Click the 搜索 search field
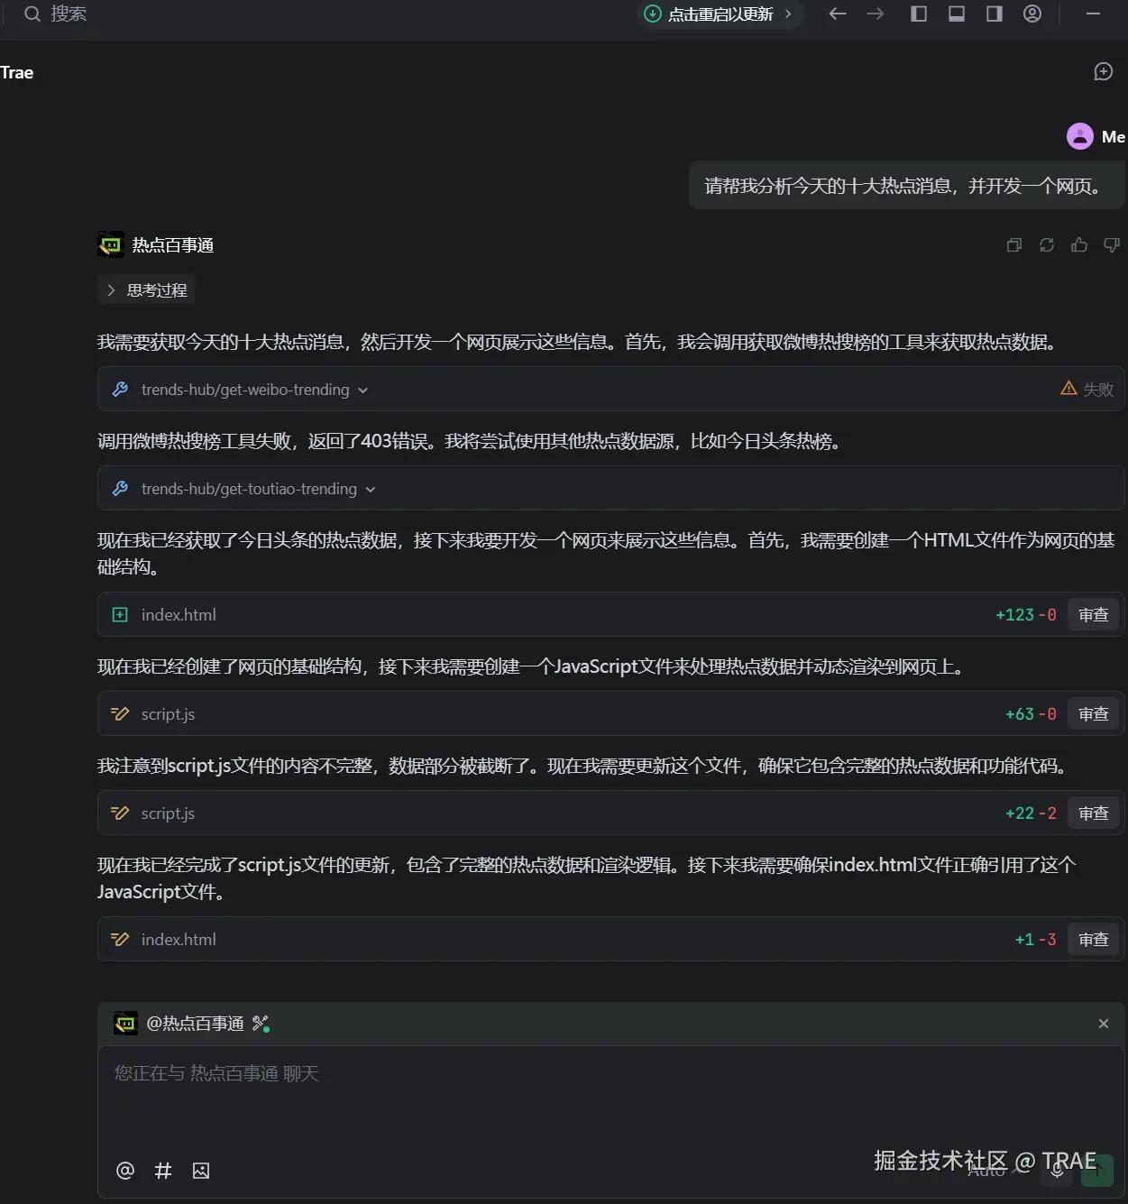This screenshot has height=1204, width=1128. tap(69, 14)
